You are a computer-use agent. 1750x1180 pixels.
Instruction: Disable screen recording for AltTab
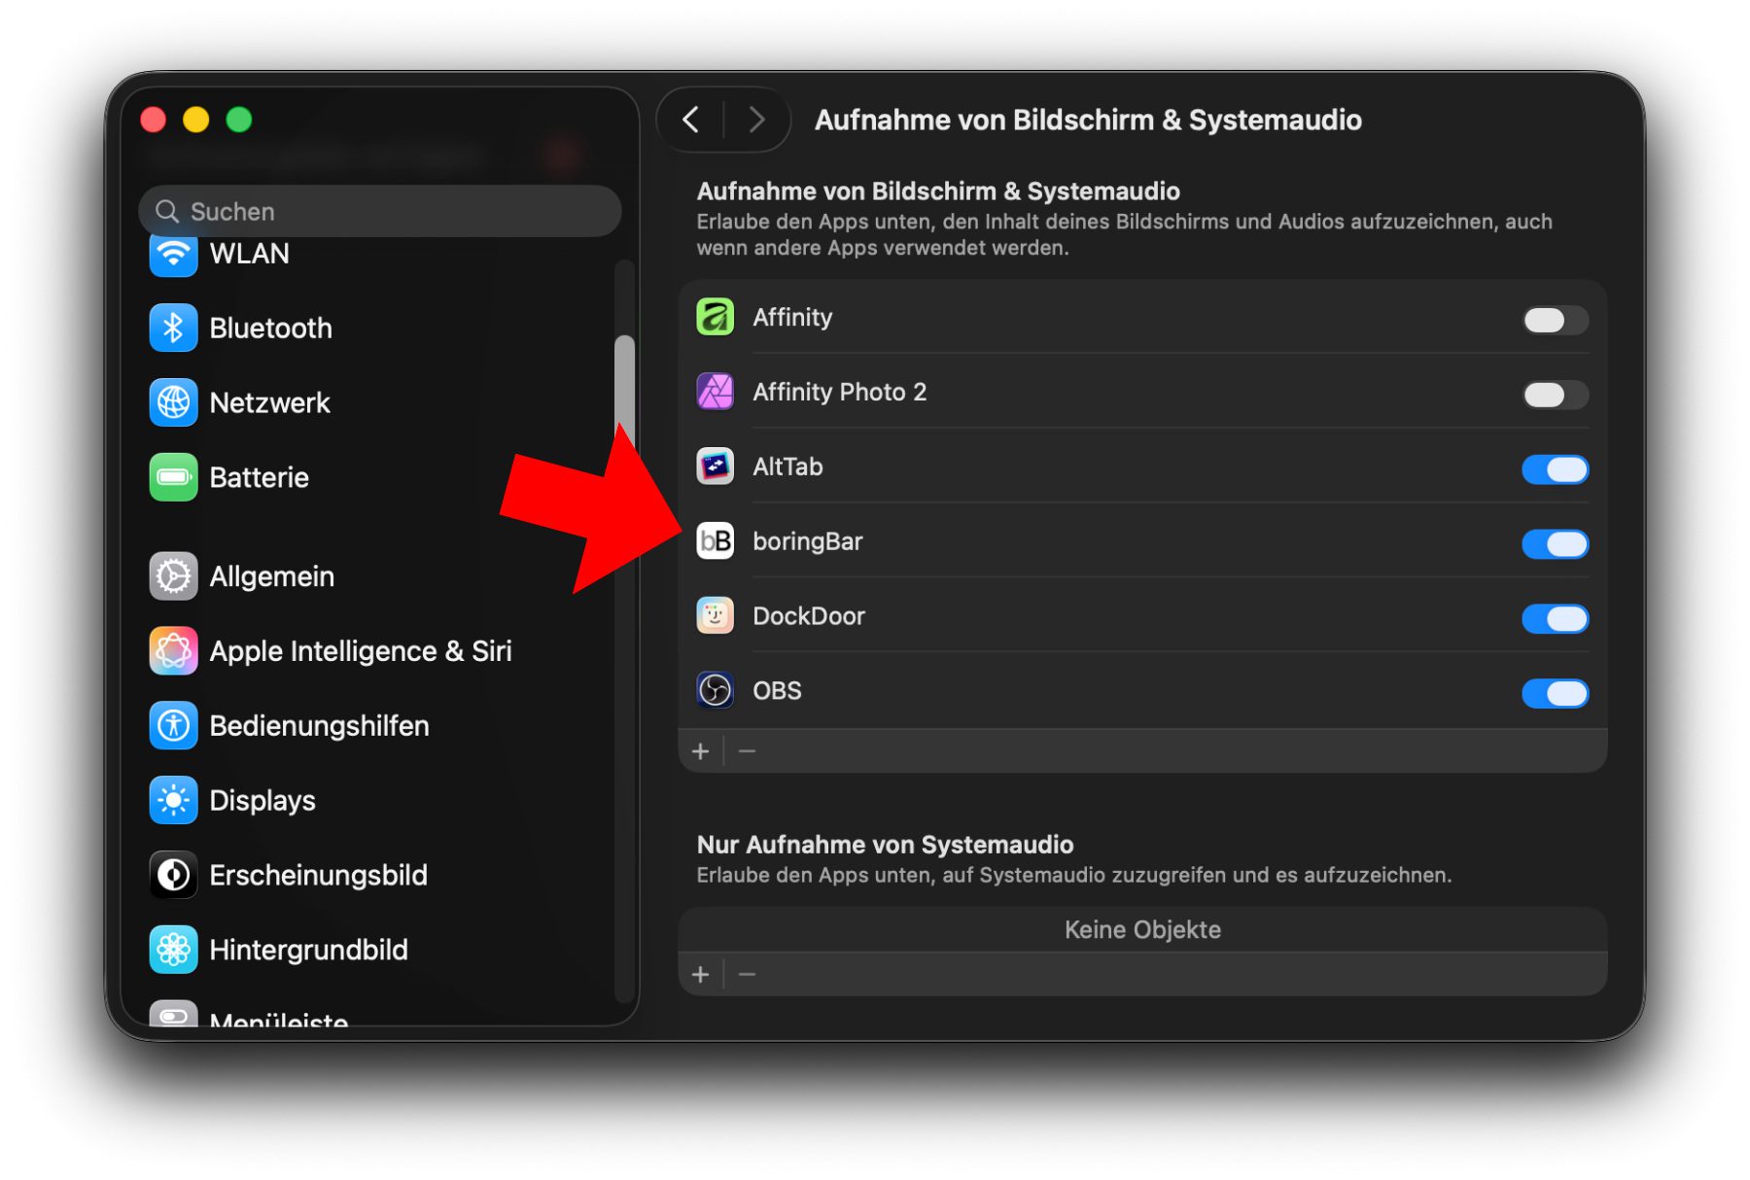click(1555, 469)
